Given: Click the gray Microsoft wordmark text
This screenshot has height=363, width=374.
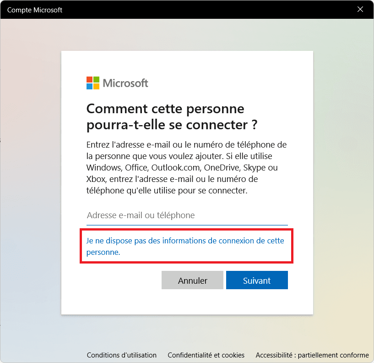Looking at the screenshot, I should (125, 83).
